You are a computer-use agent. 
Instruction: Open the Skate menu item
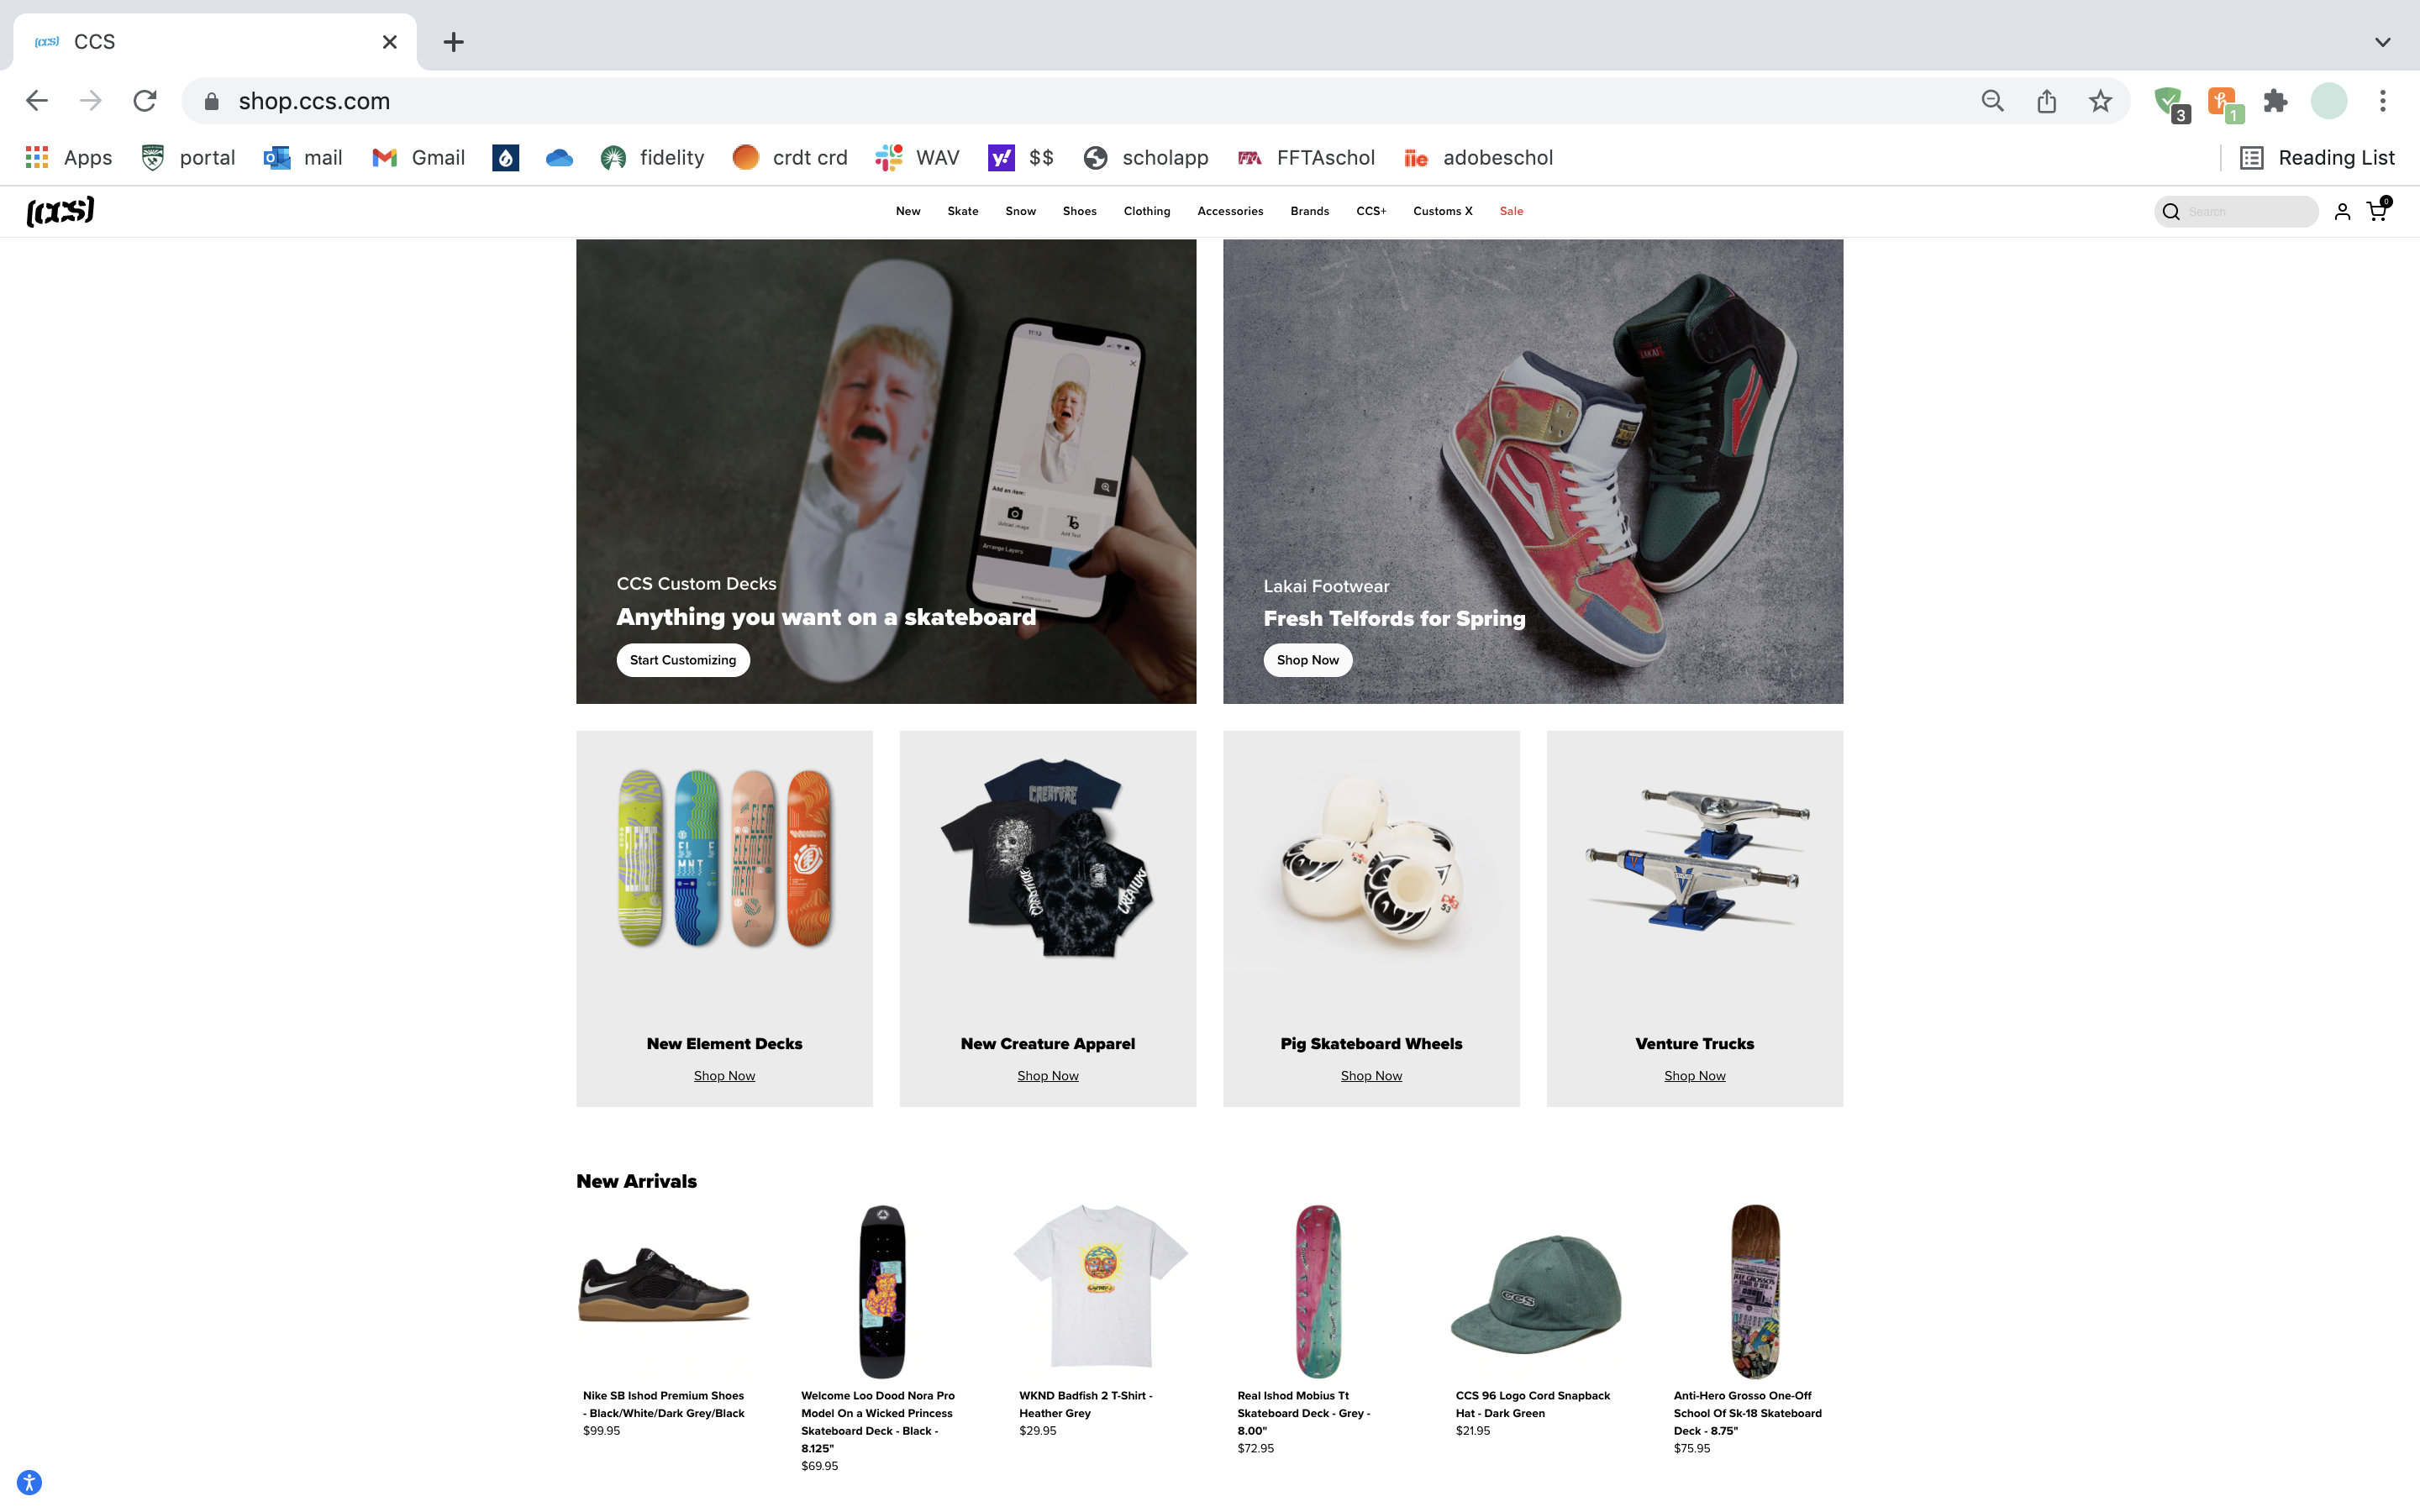[962, 211]
